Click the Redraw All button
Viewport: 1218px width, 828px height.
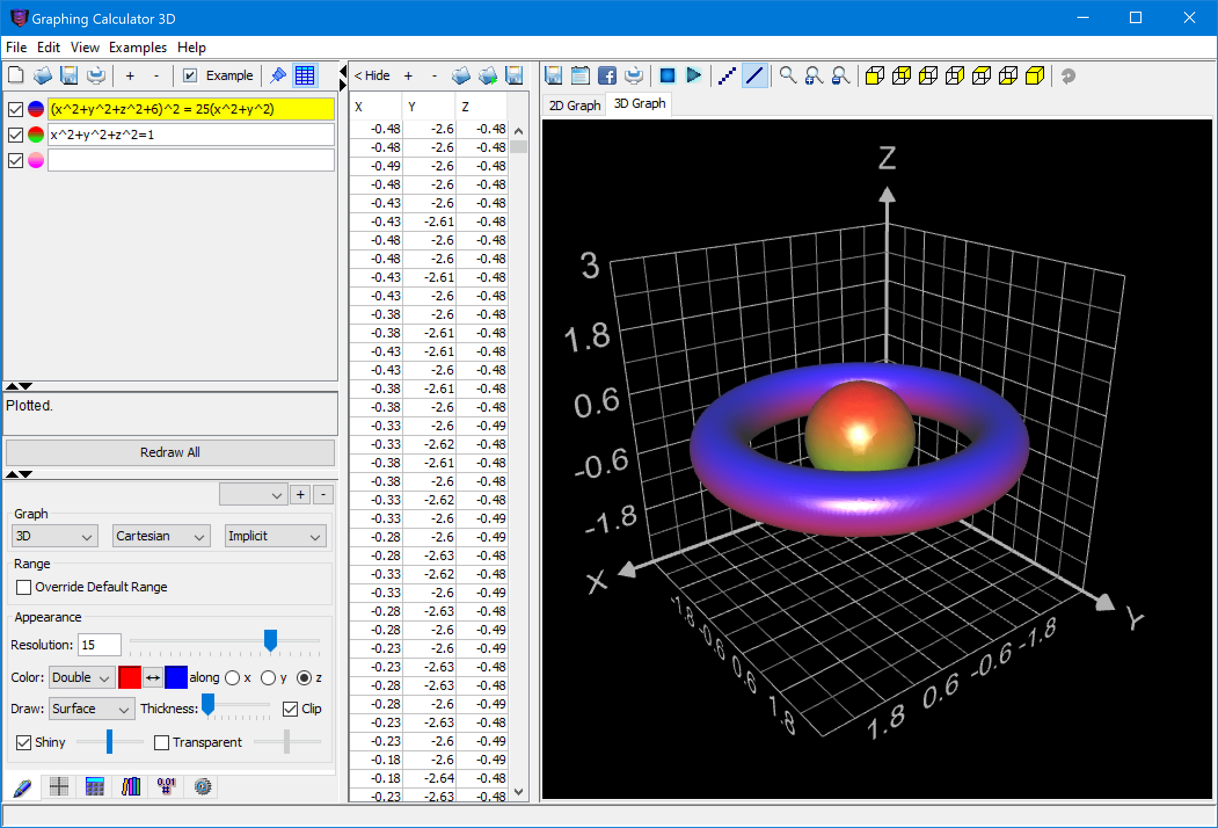(170, 452)
